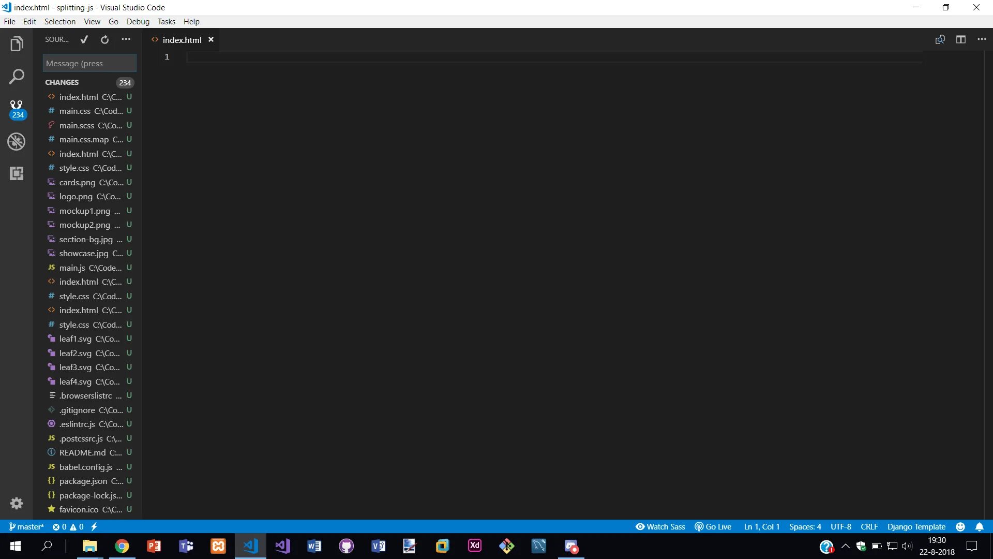Open the Explorer view in the activity bar
The width and height of the screenshot is (993, 559).
[17, 44]
